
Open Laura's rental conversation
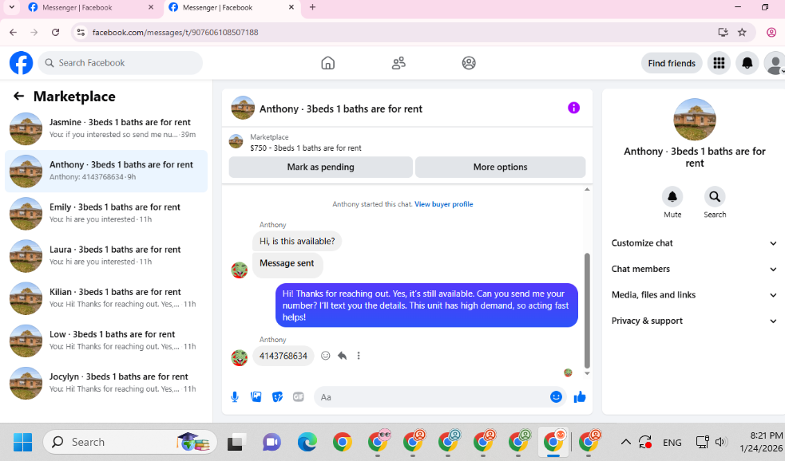(x=106, y=256)
